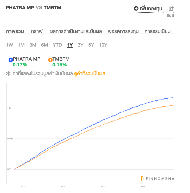Viewport: 190px width, 193px height.
Task: Choose the 3M period
Action: point(33,45)
